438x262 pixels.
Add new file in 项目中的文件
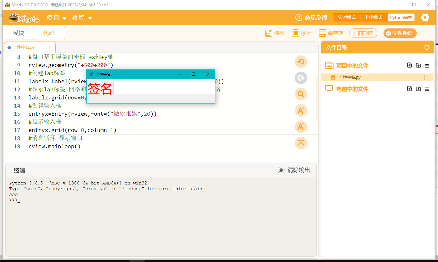pos(410,65)
